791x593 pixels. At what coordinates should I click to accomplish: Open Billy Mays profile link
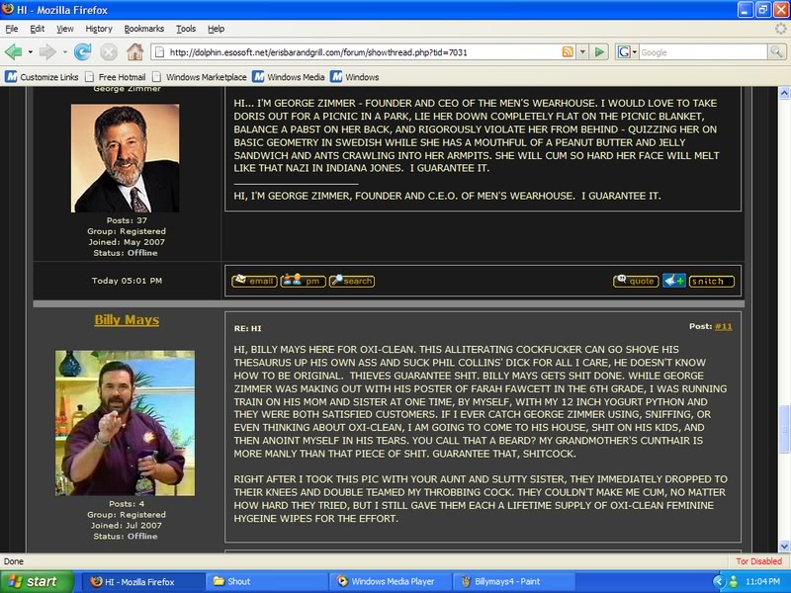tap(127, 319)
